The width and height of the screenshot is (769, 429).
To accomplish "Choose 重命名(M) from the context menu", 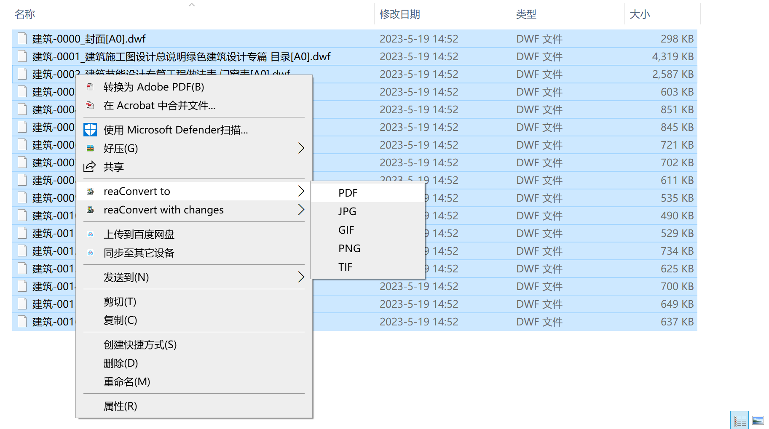I will pos(126,381).
